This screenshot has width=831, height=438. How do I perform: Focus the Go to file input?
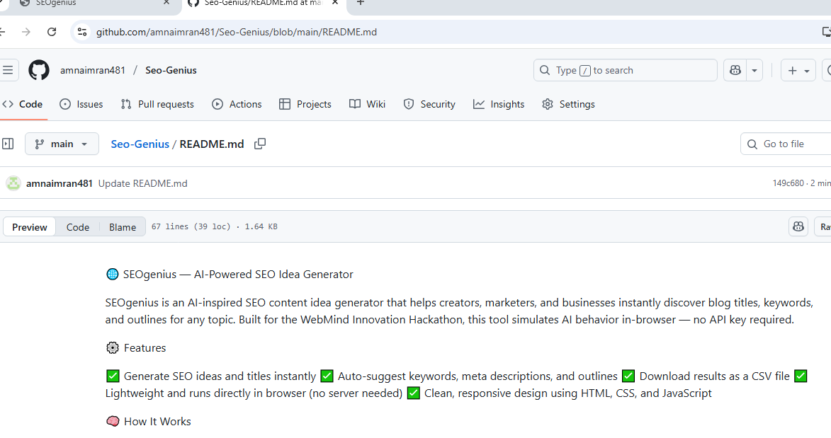pyautogui.click(x=786, y=144)
